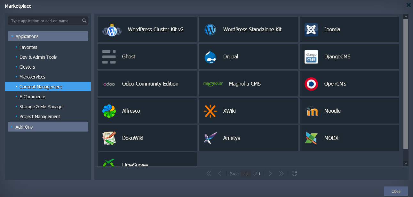
Task: Select the Magnolia CMS title
Action: (245, 84)
